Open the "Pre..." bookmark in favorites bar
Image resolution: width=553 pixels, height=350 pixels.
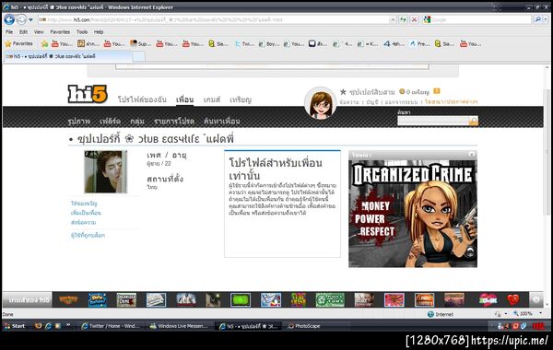point(419,44)
